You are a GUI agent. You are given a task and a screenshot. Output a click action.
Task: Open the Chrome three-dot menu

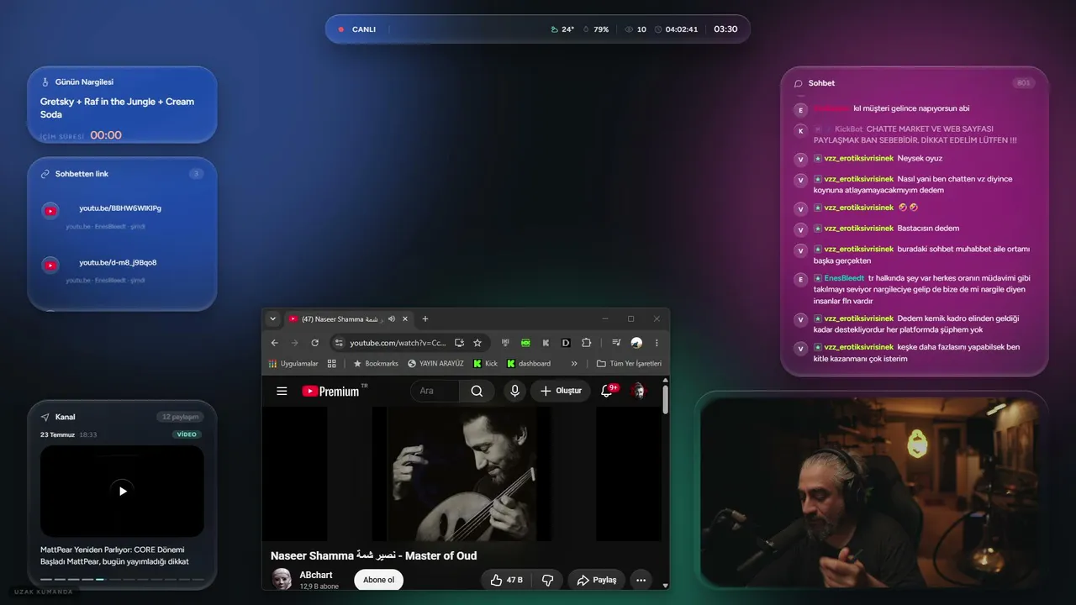(x=657, y=343)
